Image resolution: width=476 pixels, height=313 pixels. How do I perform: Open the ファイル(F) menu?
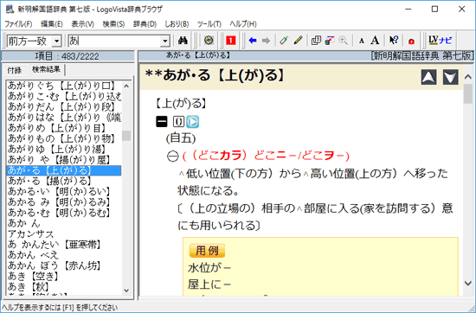pyautogui.click(x=18, y=24)
